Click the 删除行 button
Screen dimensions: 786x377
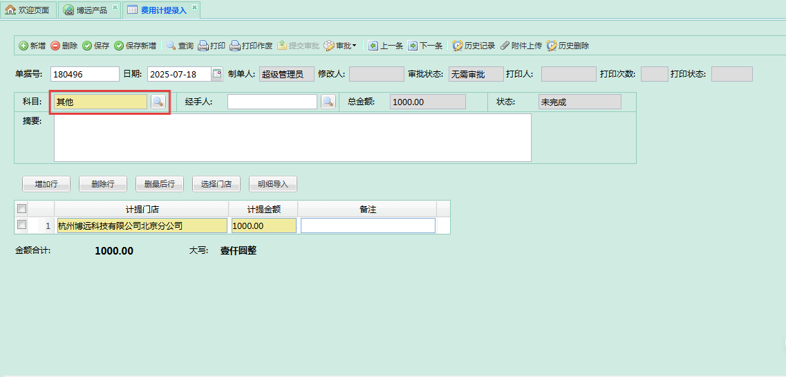[103, 184]
